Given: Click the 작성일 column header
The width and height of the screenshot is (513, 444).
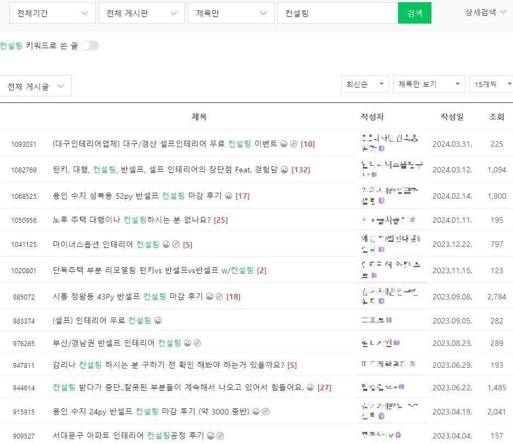Looking at the screenshot, I should coord(452,117).
